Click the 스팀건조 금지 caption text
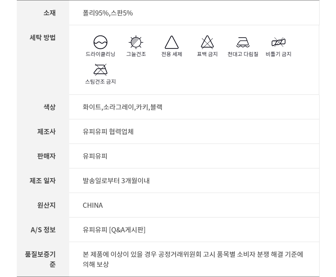This screenshot has width=336, height=277. pyautogui.click(x=100, y=81)
